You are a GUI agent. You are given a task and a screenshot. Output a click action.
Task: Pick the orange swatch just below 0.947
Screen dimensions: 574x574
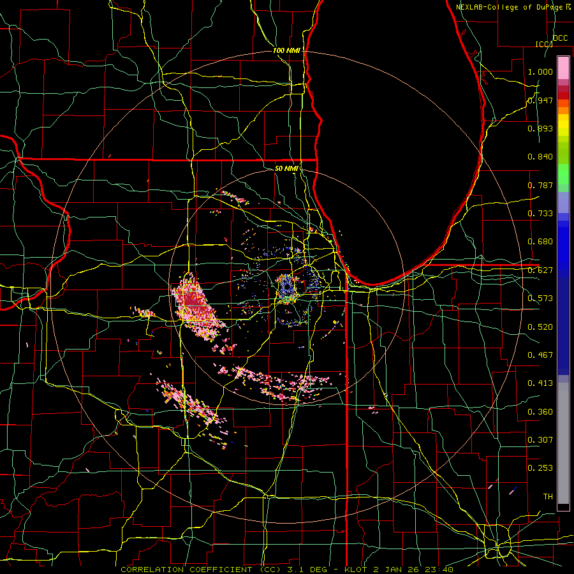click(563, 103)
